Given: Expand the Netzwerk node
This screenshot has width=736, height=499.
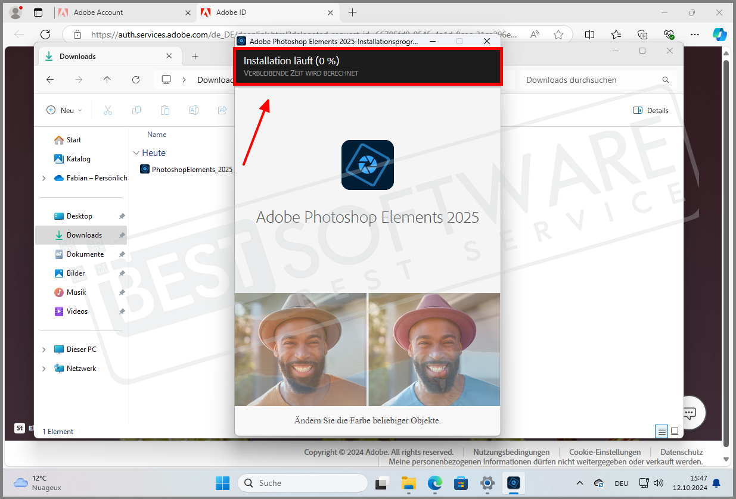Looking at the screenshot, I should (x=44, y=369).
